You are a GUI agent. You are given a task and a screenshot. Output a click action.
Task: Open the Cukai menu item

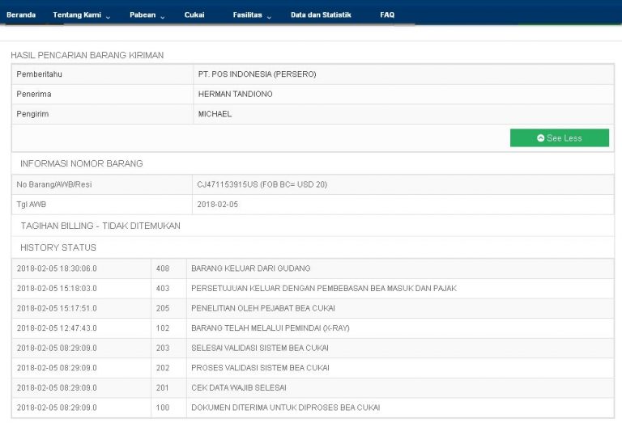tap(194, 15)
